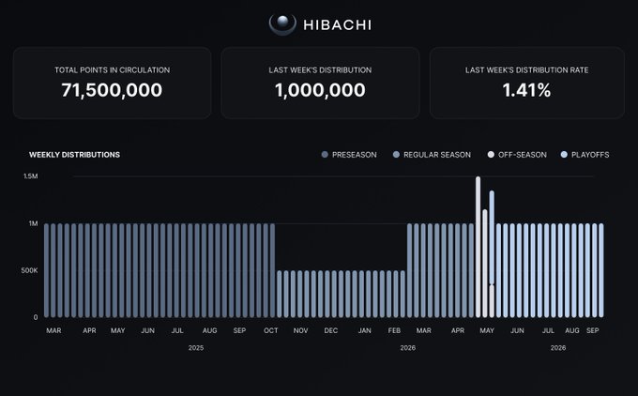Select the "TOTAL POINTS IN CIRCULATION" label
Screen dimensions: 638x396
click(x=113, y=70)
